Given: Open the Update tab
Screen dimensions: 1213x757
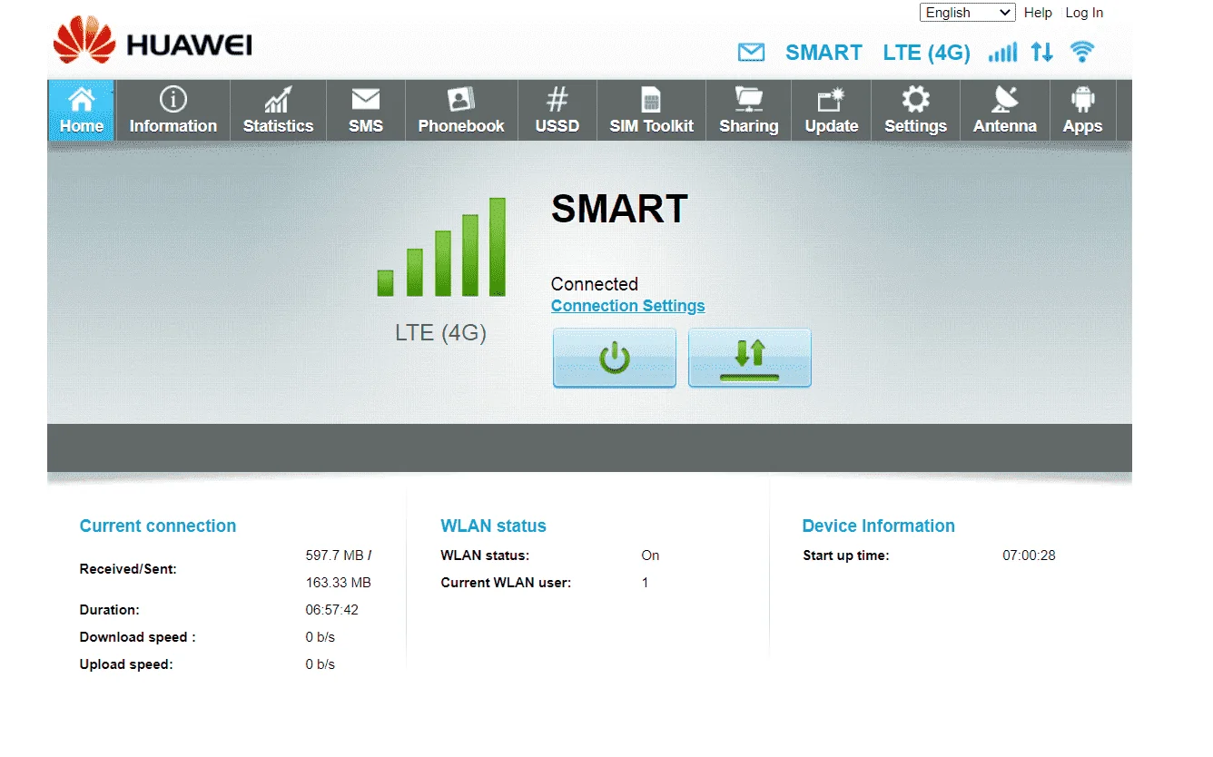Looking at the screenshot, I should pyautogui.click(x=832, y=111).
